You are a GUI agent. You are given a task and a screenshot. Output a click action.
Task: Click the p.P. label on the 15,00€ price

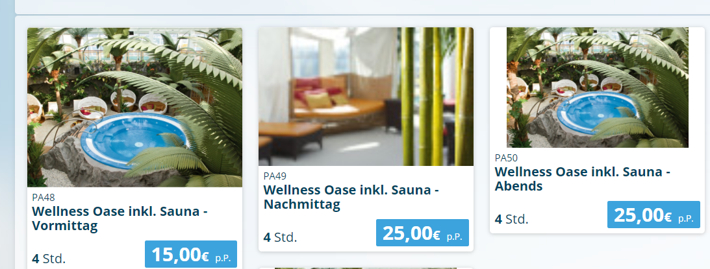click(x=223, y=259)
